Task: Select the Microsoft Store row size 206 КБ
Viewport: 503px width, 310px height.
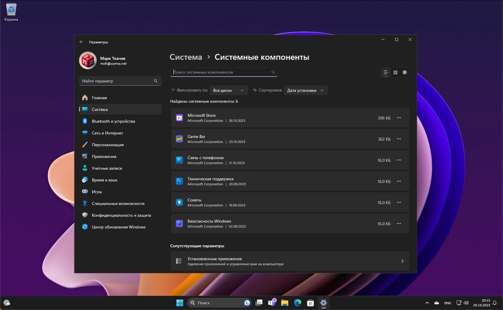Action: coord(384,118)
